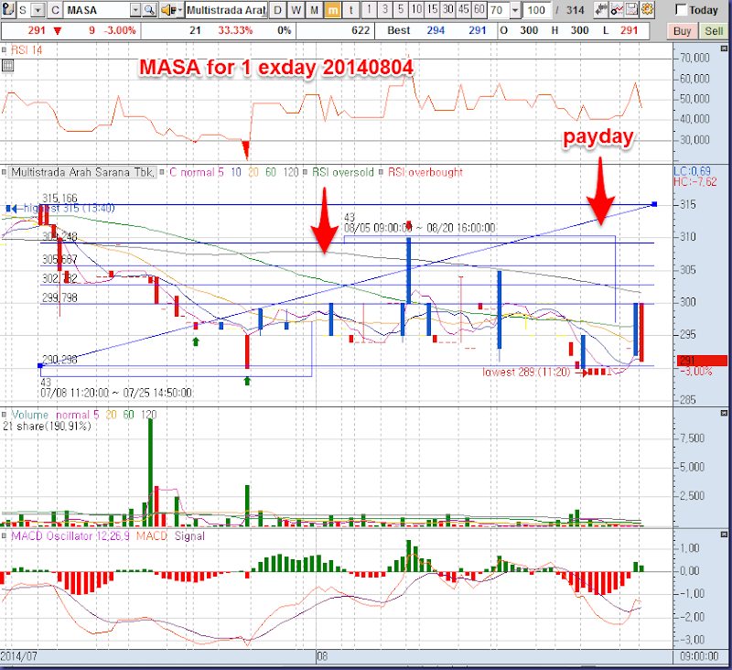Choose the 3 minute interval button

384,9
